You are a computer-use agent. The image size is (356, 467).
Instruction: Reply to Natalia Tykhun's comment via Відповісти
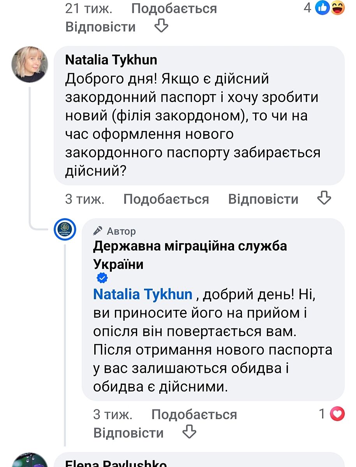click(x=263, y=199)
